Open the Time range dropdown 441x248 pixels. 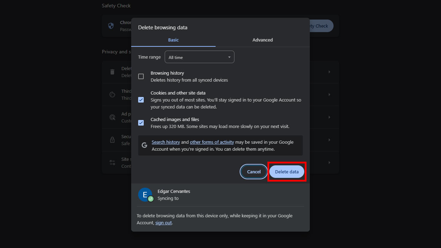200,57
